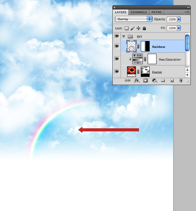Open the fx layer style menu
This screenshot has height=211, width=196.
coord(137,80)
